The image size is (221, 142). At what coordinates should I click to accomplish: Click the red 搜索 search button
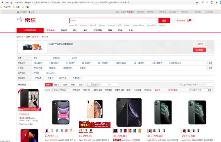[x=164, y=20]
